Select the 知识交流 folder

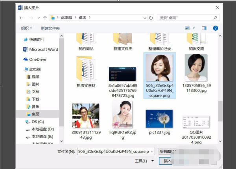coord(196,42)
